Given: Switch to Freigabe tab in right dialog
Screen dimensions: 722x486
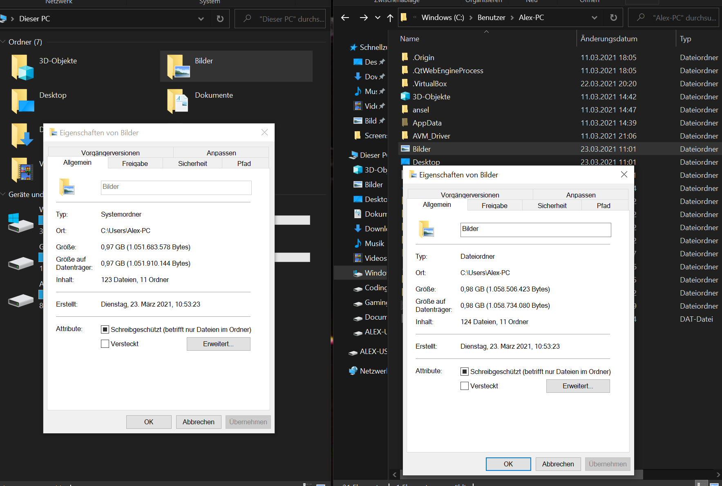Looking at the screenshot, I should [x=494, y=206].
